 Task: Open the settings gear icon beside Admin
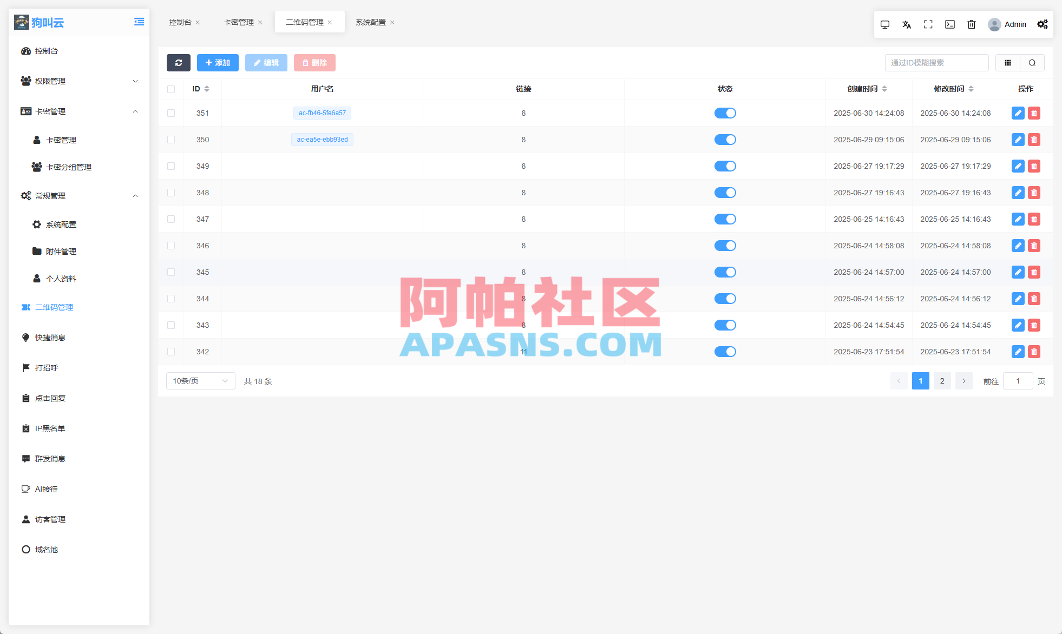(x=1043, y=24)
